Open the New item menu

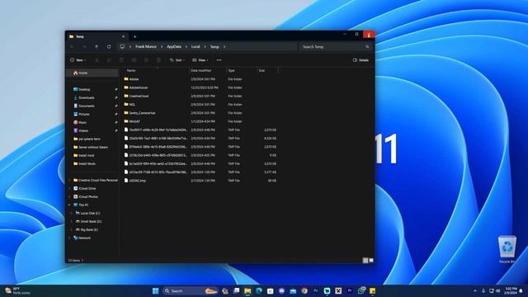tap(78, 60)
